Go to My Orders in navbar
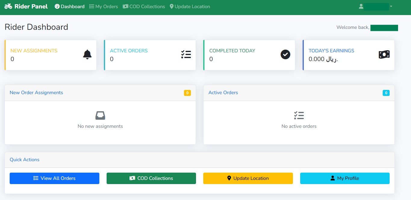Image resolution: width=411 pixels, height=200 pixels. (104, 6)
